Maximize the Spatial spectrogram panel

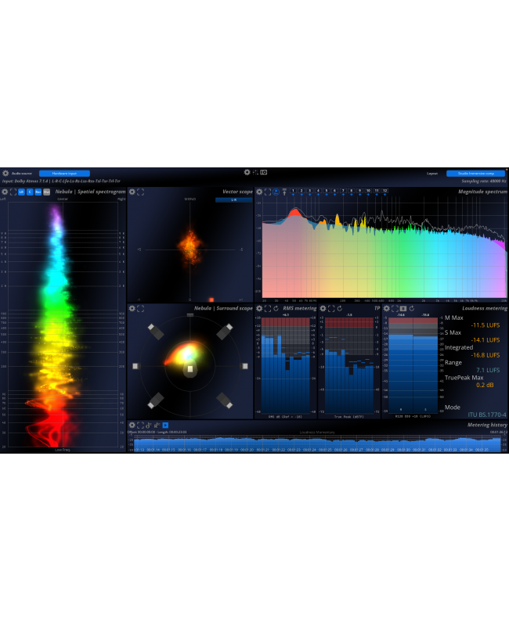click(13, 192)
